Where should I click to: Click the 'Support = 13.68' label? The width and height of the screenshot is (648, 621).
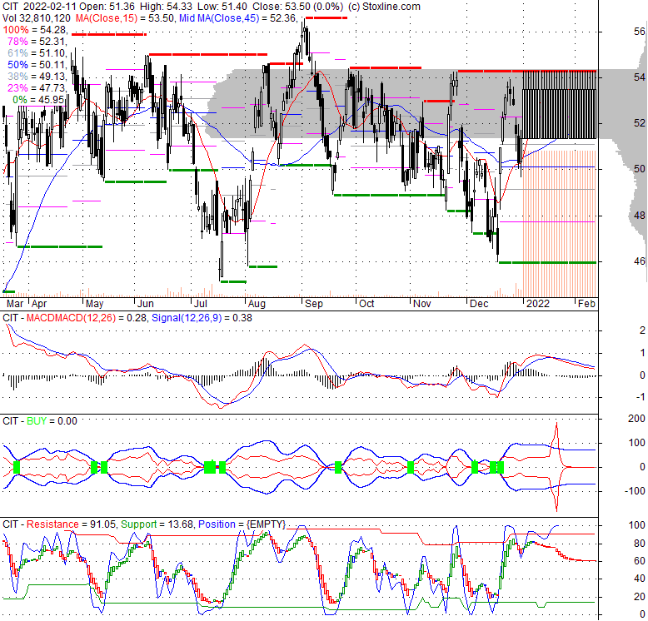tap(157, 524)
